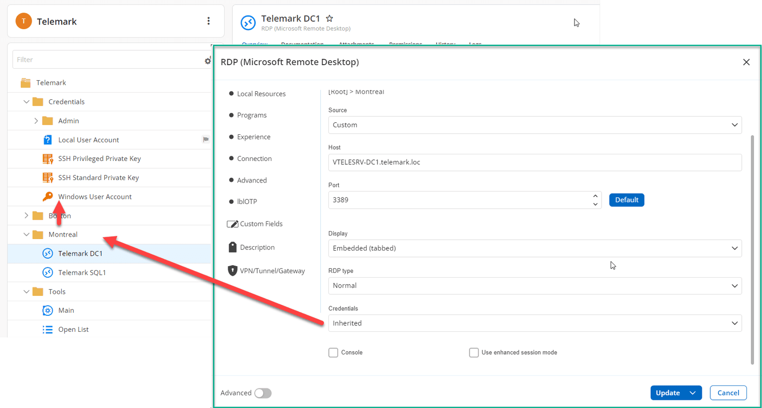Expand the Display dropdown
Screen dimensions: 762x408
[534, 248]
